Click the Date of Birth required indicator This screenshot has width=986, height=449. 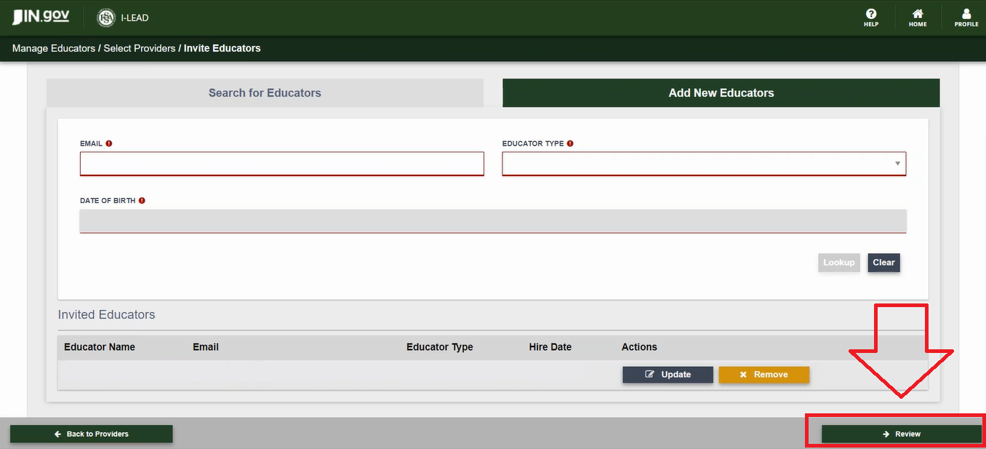pyautogui.click(x=142, y=200)
